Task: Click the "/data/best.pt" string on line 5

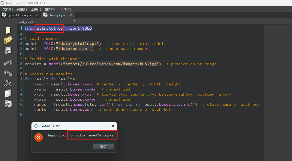Action: pos(74,49)
